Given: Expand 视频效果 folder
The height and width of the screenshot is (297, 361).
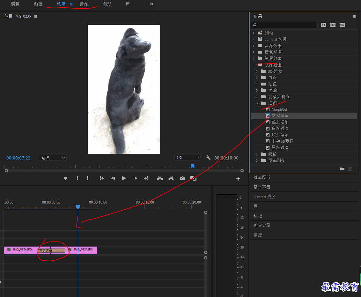Looking at the screenshot, I should coord(254,58).
